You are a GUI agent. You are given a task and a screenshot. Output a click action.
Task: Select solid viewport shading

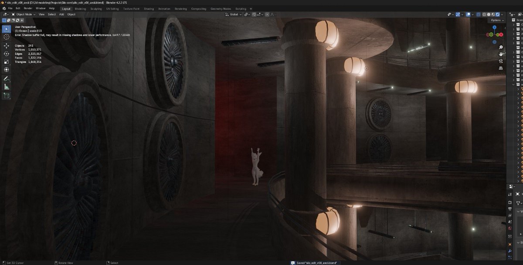click(489, 14)
